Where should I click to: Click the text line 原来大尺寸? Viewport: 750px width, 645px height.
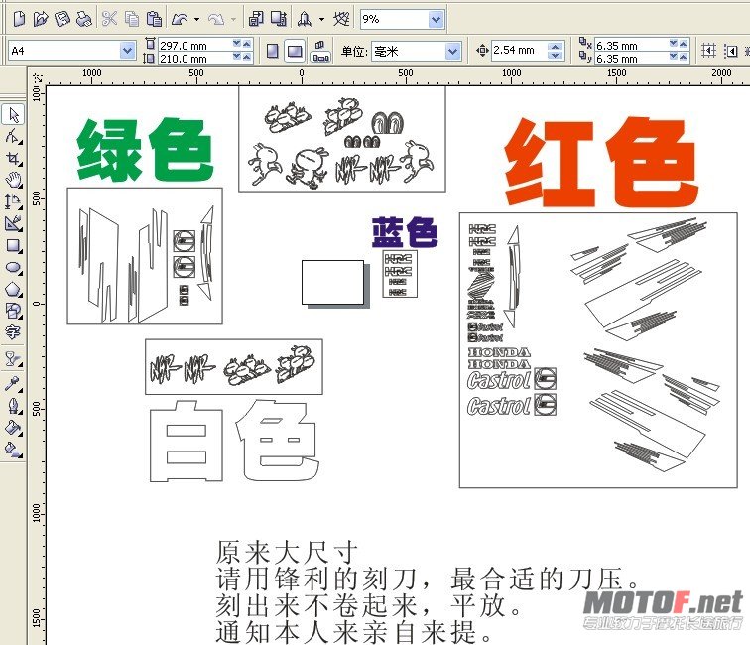(288, 552)
